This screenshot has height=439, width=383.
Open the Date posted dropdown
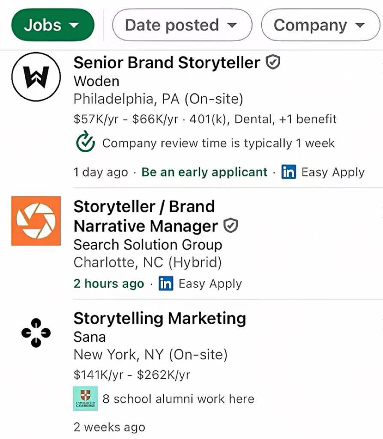point(182,25)
